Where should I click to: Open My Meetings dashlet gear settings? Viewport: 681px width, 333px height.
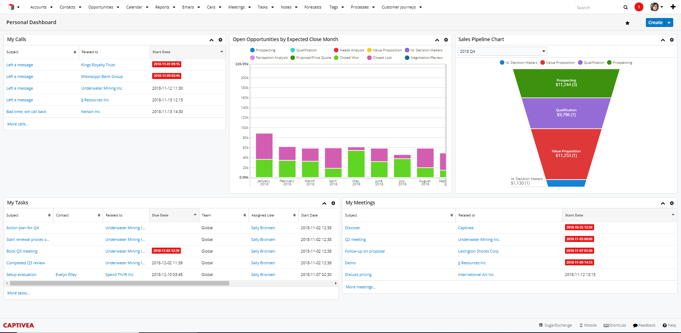(x=672, y=203)
